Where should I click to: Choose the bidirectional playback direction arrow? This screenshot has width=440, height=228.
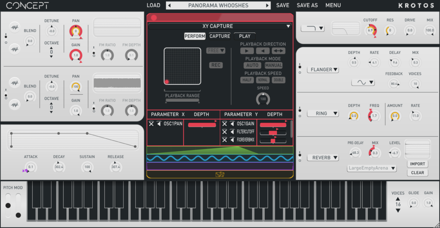278,51
